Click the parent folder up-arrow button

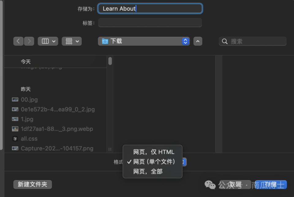[198, 41]
